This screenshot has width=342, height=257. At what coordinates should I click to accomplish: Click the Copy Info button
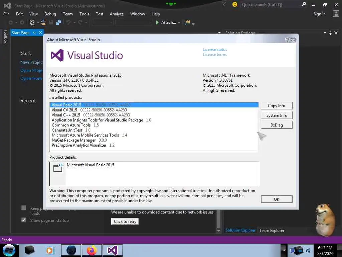click(277, 105)
